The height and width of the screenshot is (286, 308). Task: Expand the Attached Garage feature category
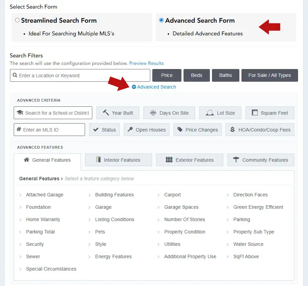tap(45, 195)
